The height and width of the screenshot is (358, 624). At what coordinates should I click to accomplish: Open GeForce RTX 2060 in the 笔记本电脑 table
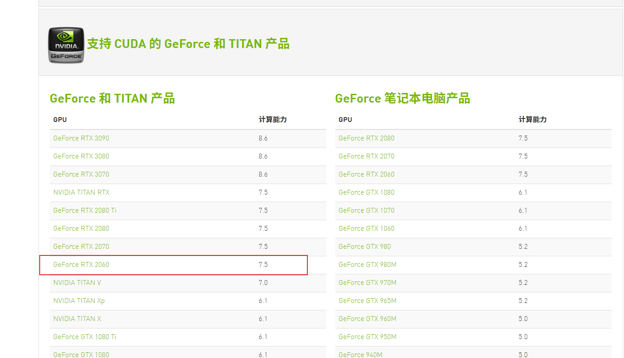tap(366, 174)
